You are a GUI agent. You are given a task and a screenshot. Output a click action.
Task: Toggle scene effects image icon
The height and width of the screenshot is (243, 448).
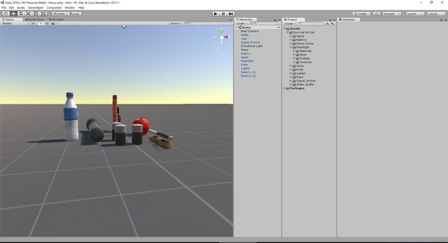(x=53, y=24)
